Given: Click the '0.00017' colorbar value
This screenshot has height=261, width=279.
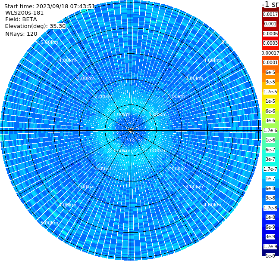Looking at the screenshot, I should (x=270, y=53).
